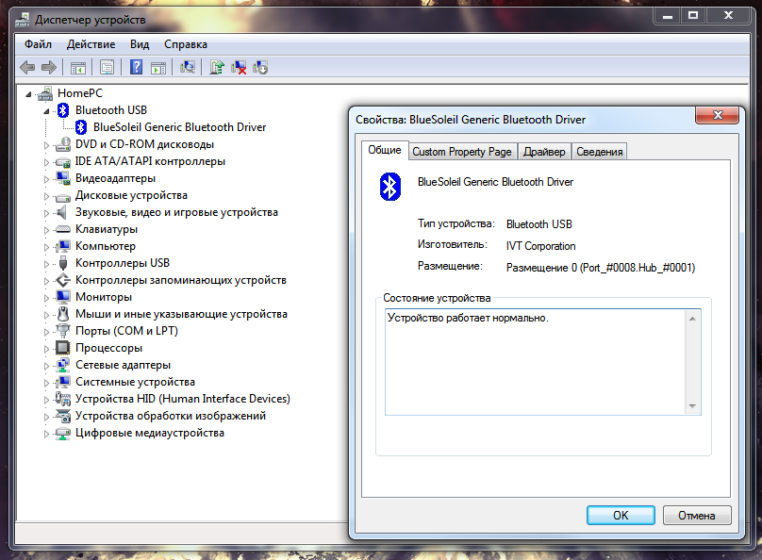The image size is (762, 560).
Task: Select the Bluetooth USB category icon
Action: point(63,110)
